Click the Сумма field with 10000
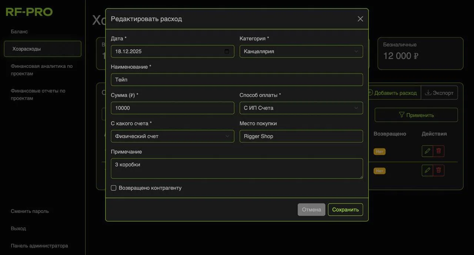Image resolution: width=474 pixels, height=255 pixels. pos(173,108)
